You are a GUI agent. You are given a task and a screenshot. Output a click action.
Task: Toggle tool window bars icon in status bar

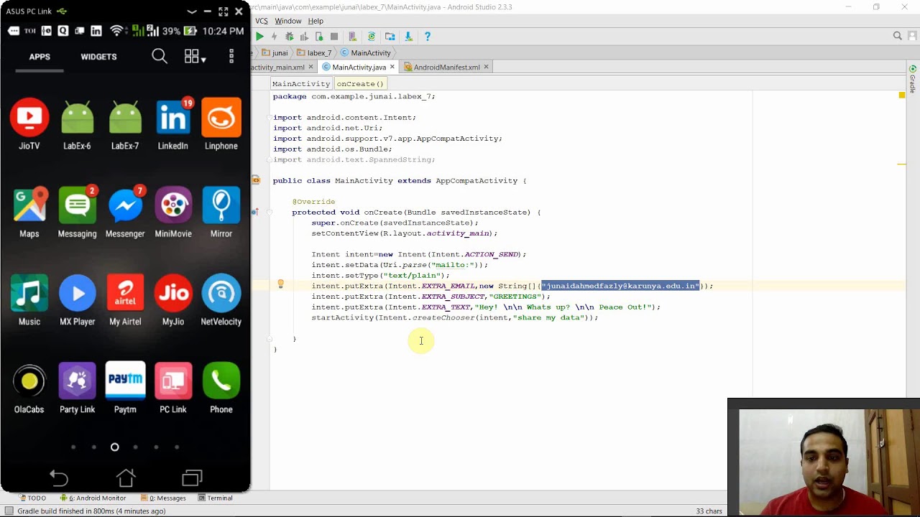[x=9, y=511]
